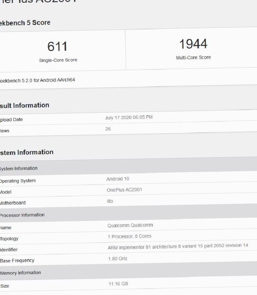Click the Views label

click(x=5, y=131)
